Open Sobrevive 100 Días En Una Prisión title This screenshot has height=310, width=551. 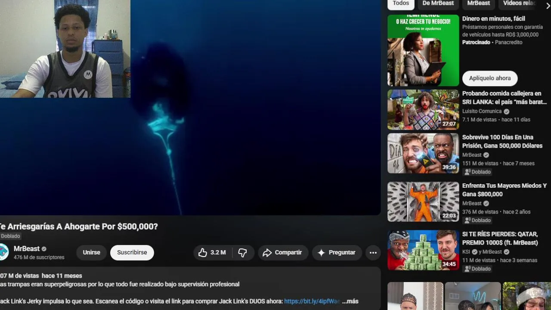pyautogui.click(x=502, y=142)
